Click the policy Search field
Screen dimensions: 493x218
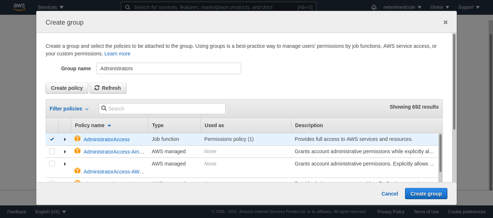pos(162,109)
